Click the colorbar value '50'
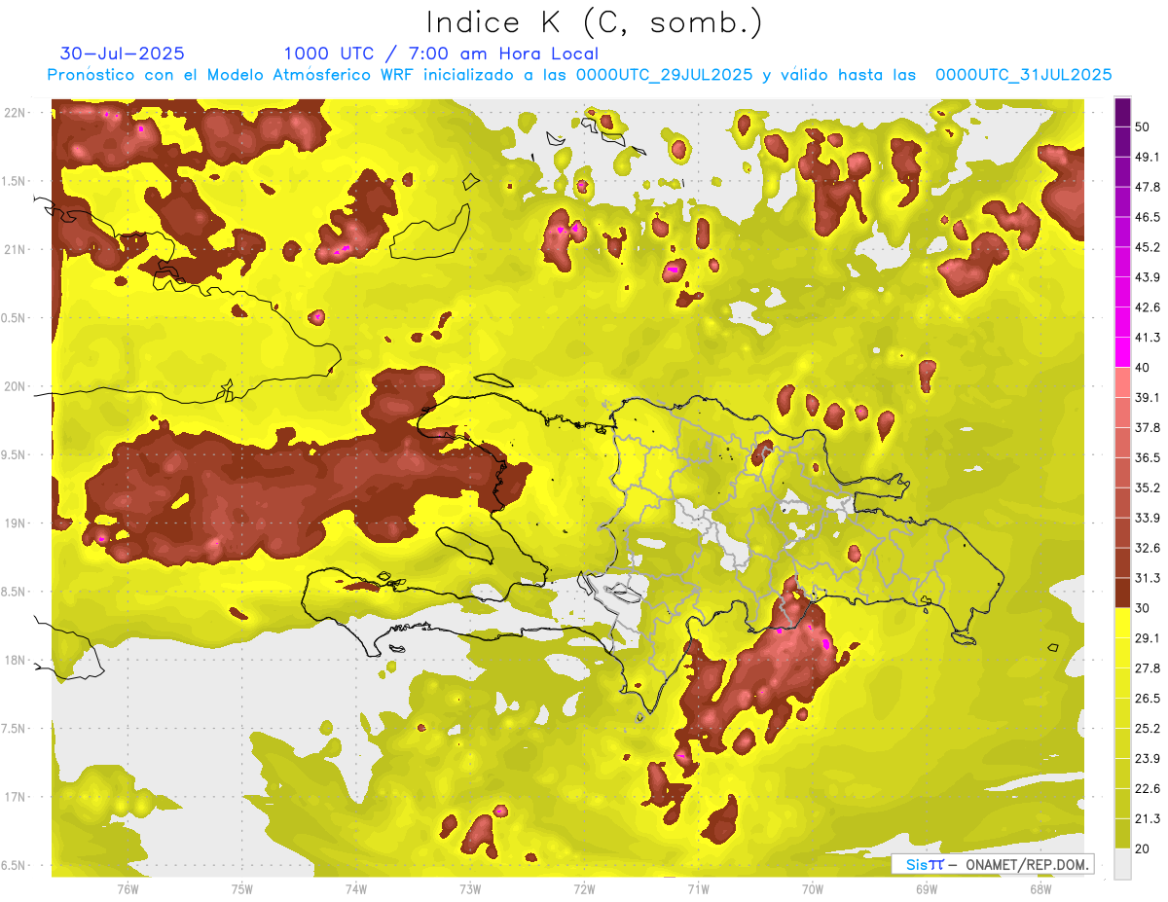The height and width of the screenshot is (902, 1168). click(x=1144, y=126)
